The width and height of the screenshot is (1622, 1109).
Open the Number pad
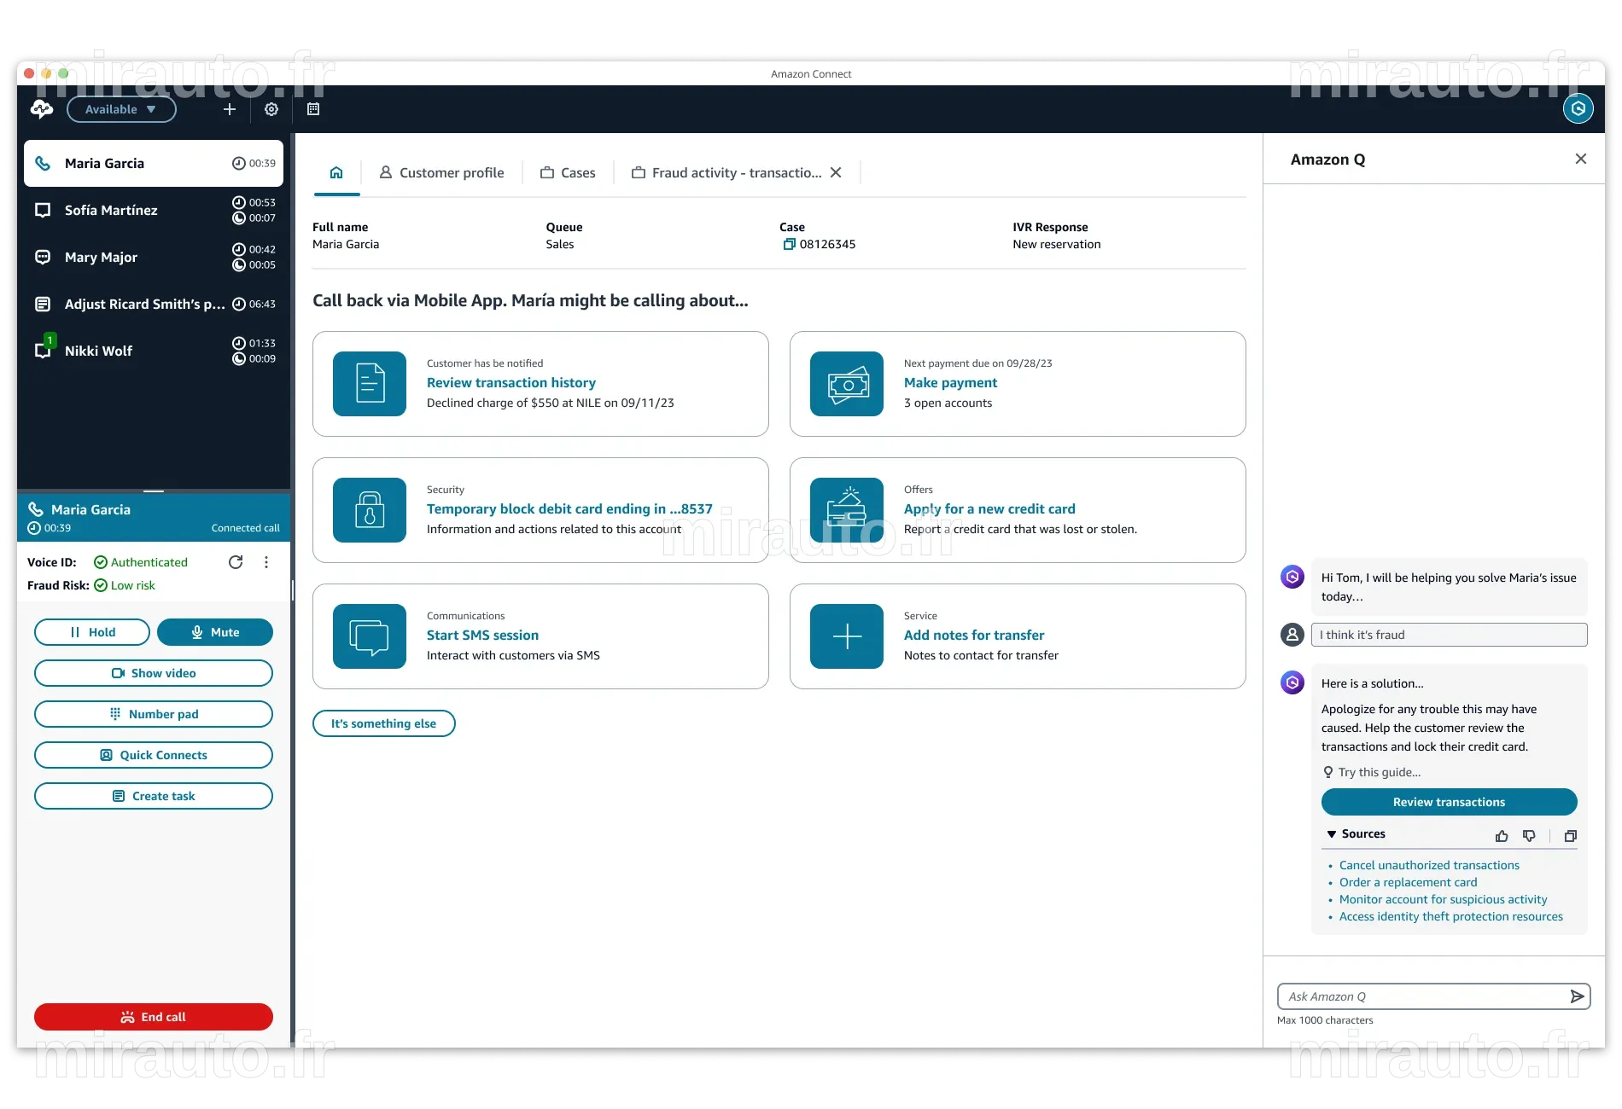coord(154,714)
